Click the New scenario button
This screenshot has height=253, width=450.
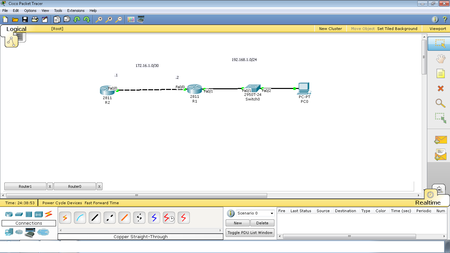pyautogui.click(x=238, y=223)
